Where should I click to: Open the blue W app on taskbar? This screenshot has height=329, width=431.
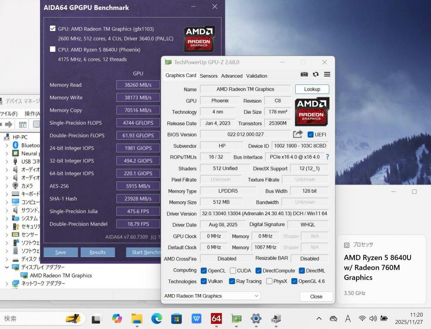(196, 319)
